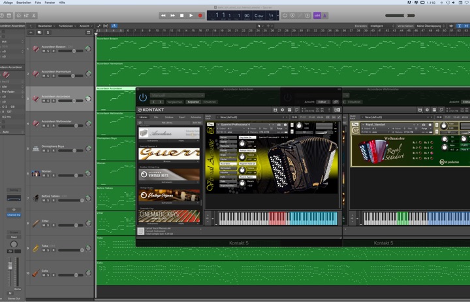Open the Guerrini Superior library banner
Screen dimensions: 470x302
[169, 154]
